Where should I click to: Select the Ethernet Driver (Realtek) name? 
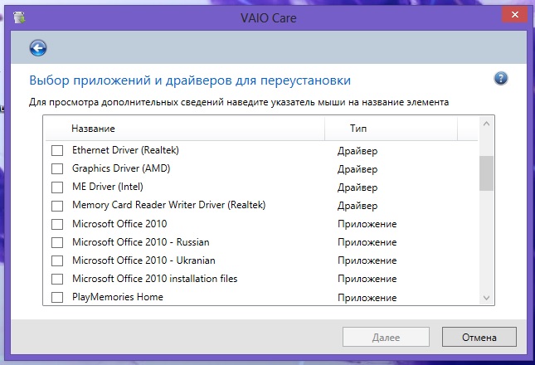(x=125, y=150)
